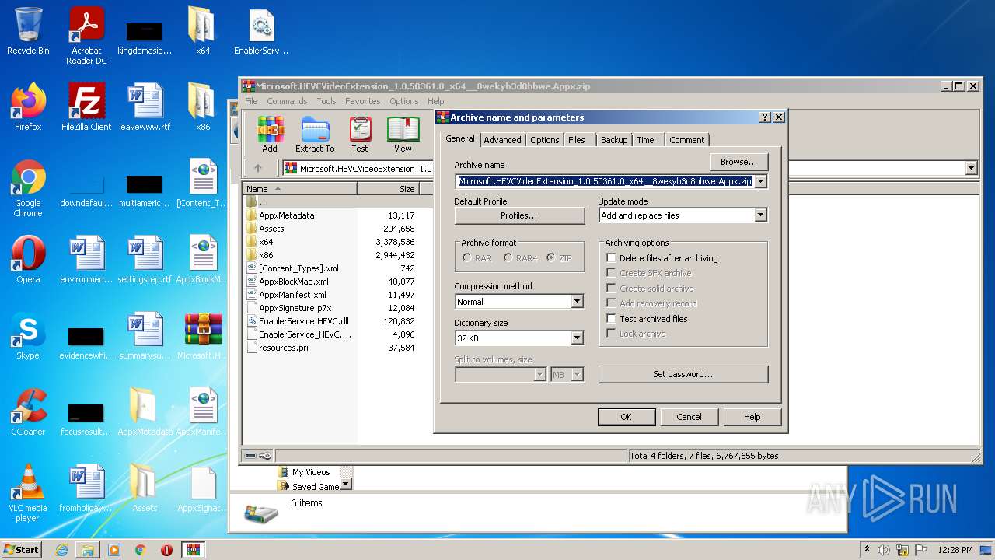Select RAR archive format radio

[x=466, y=258]
